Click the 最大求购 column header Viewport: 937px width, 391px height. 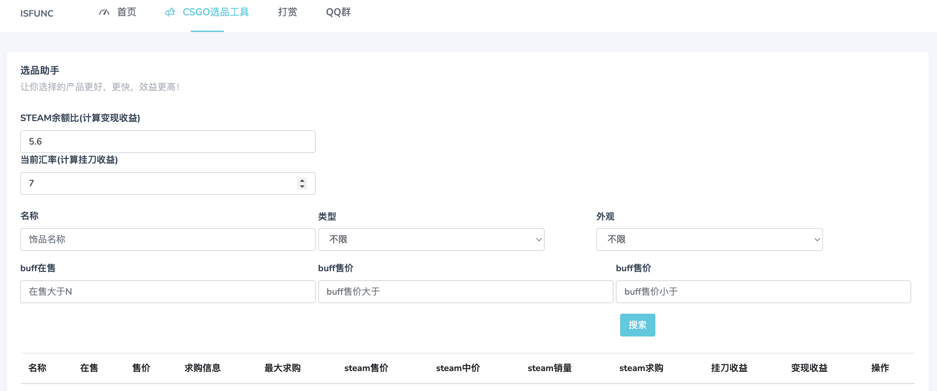pyautogui.click(x=282, y=368)
